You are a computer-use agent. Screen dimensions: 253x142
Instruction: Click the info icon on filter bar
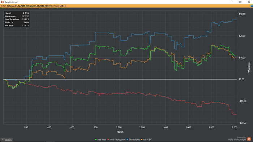[252, 6]
